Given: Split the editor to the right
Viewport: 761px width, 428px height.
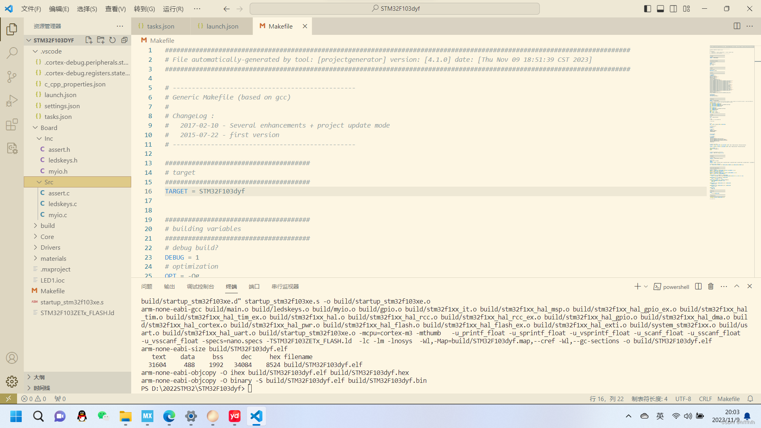Looking at the screenshot, I should (737, 26).
